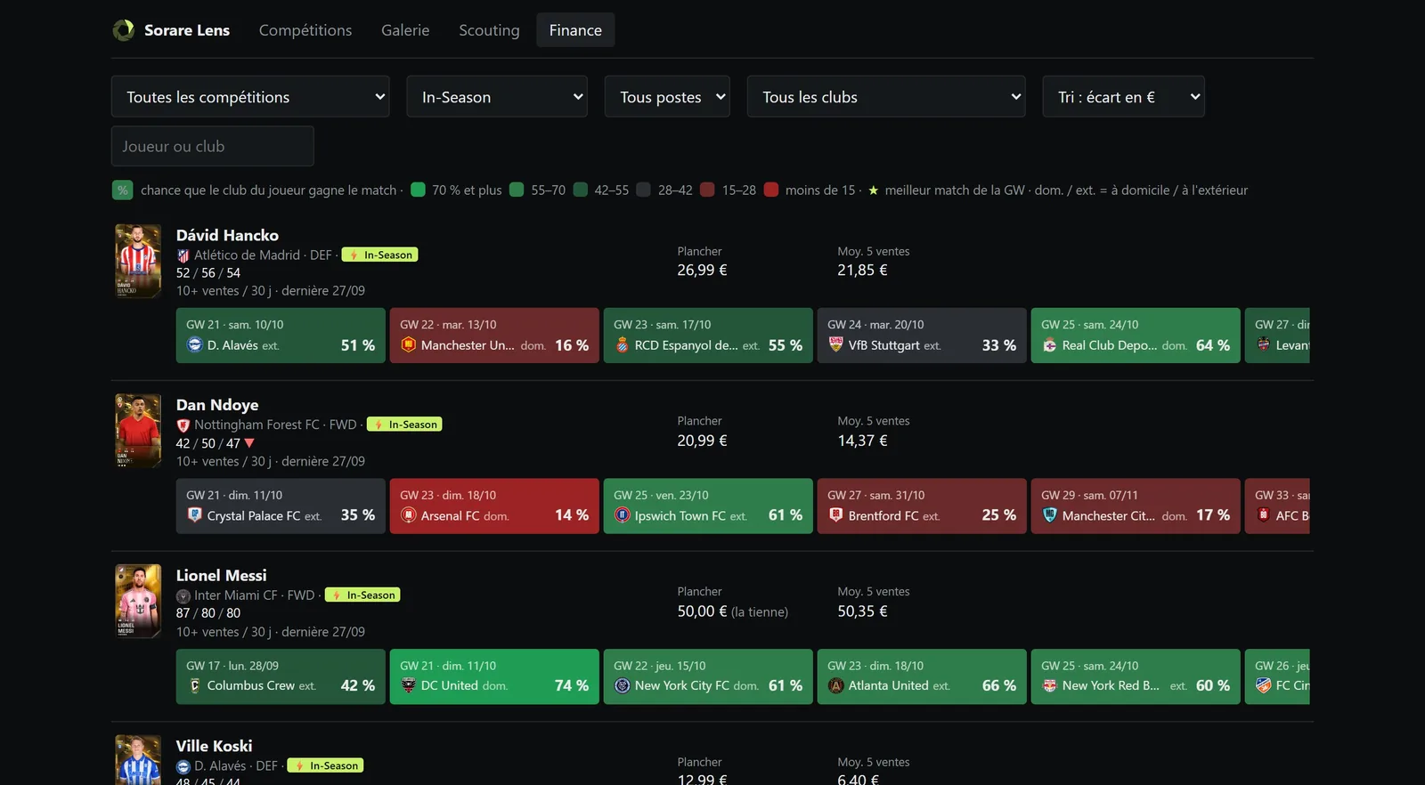Image resolution: width=1425 pixels, height=785 pixels.
Task: Open Dan Ndoye player name link
Action: 217,405
